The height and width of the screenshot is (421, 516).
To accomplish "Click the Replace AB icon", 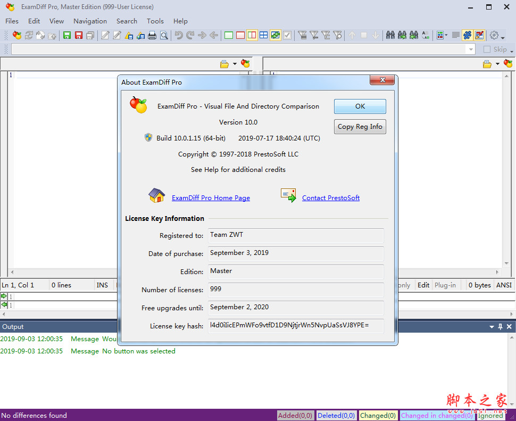I will [426, 35].
